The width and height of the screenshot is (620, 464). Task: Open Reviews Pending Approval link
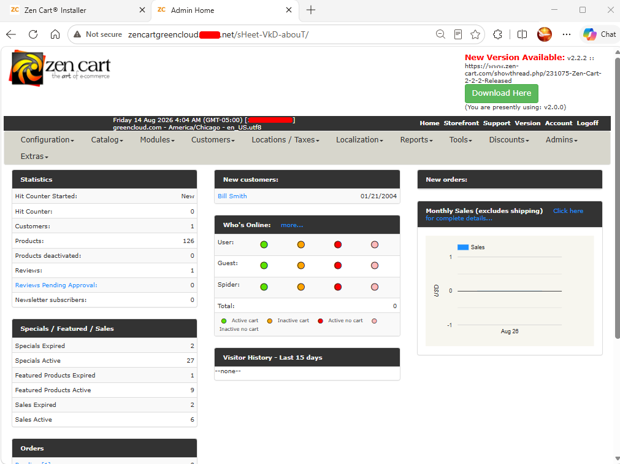[56, 285]
